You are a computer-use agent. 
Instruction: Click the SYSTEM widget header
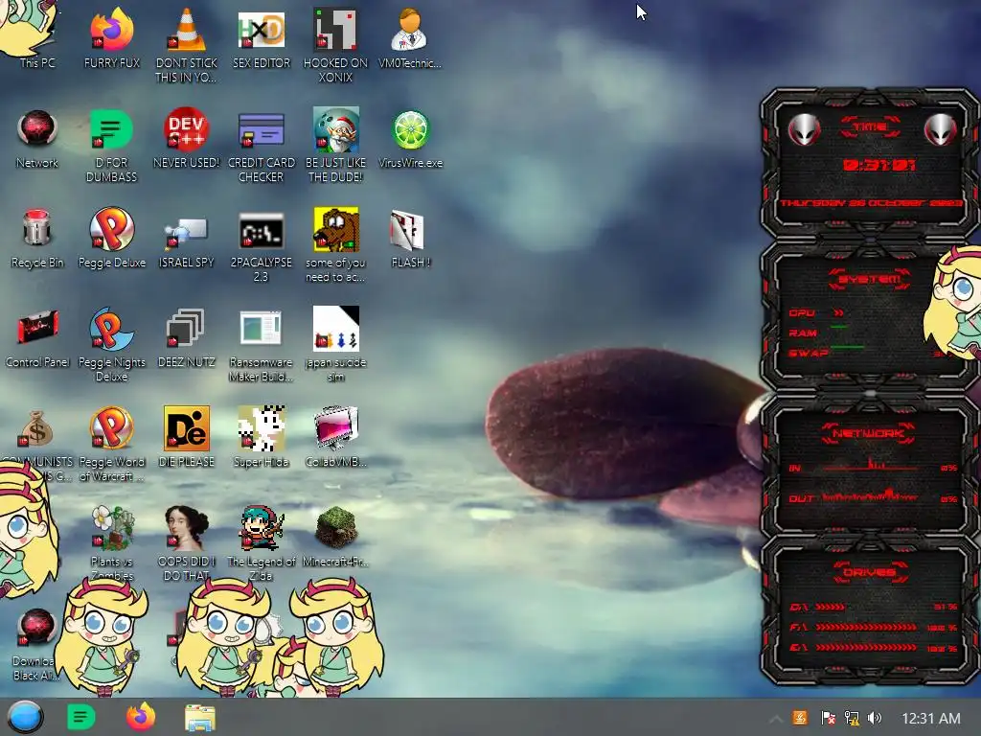(870, 279)
